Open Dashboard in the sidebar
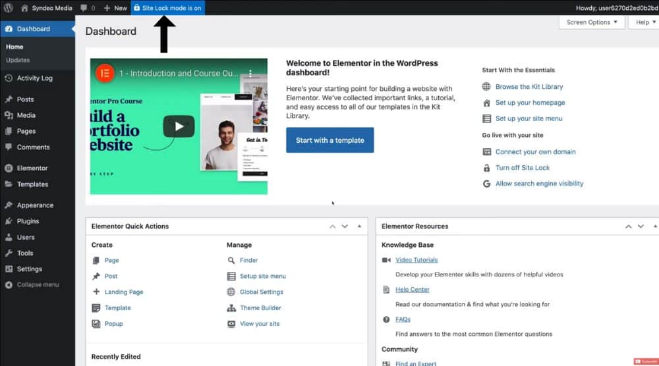Viewport: 659px width, 366px height. pos(38,28)
